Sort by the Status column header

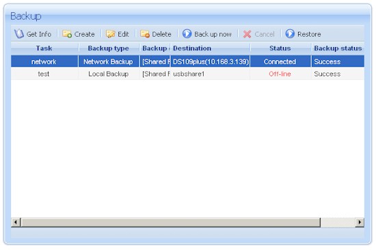(x=280, y=48)
